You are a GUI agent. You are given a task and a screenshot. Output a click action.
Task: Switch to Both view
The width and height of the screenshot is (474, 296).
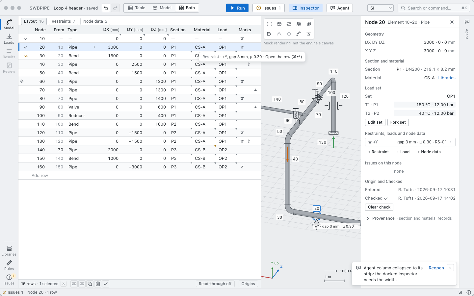(187, 8)
